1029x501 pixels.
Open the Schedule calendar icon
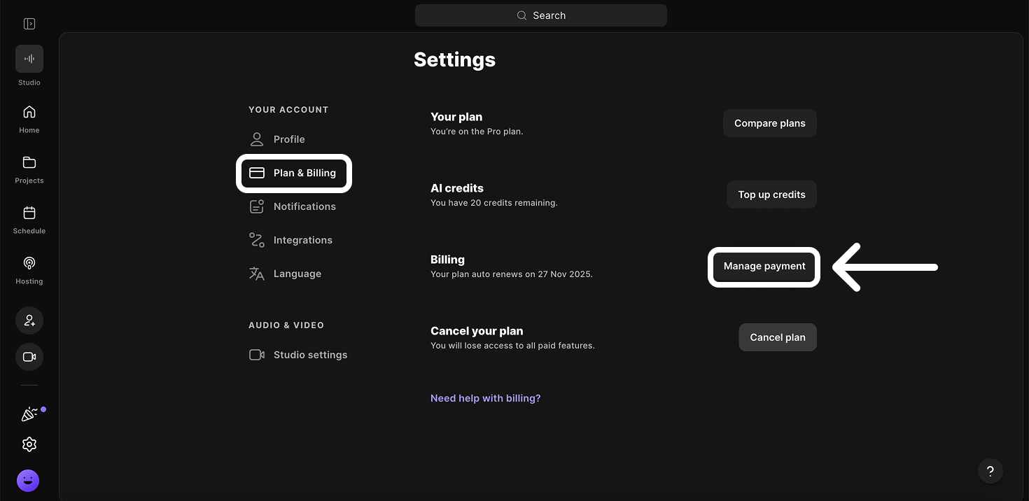pos(29,213)
